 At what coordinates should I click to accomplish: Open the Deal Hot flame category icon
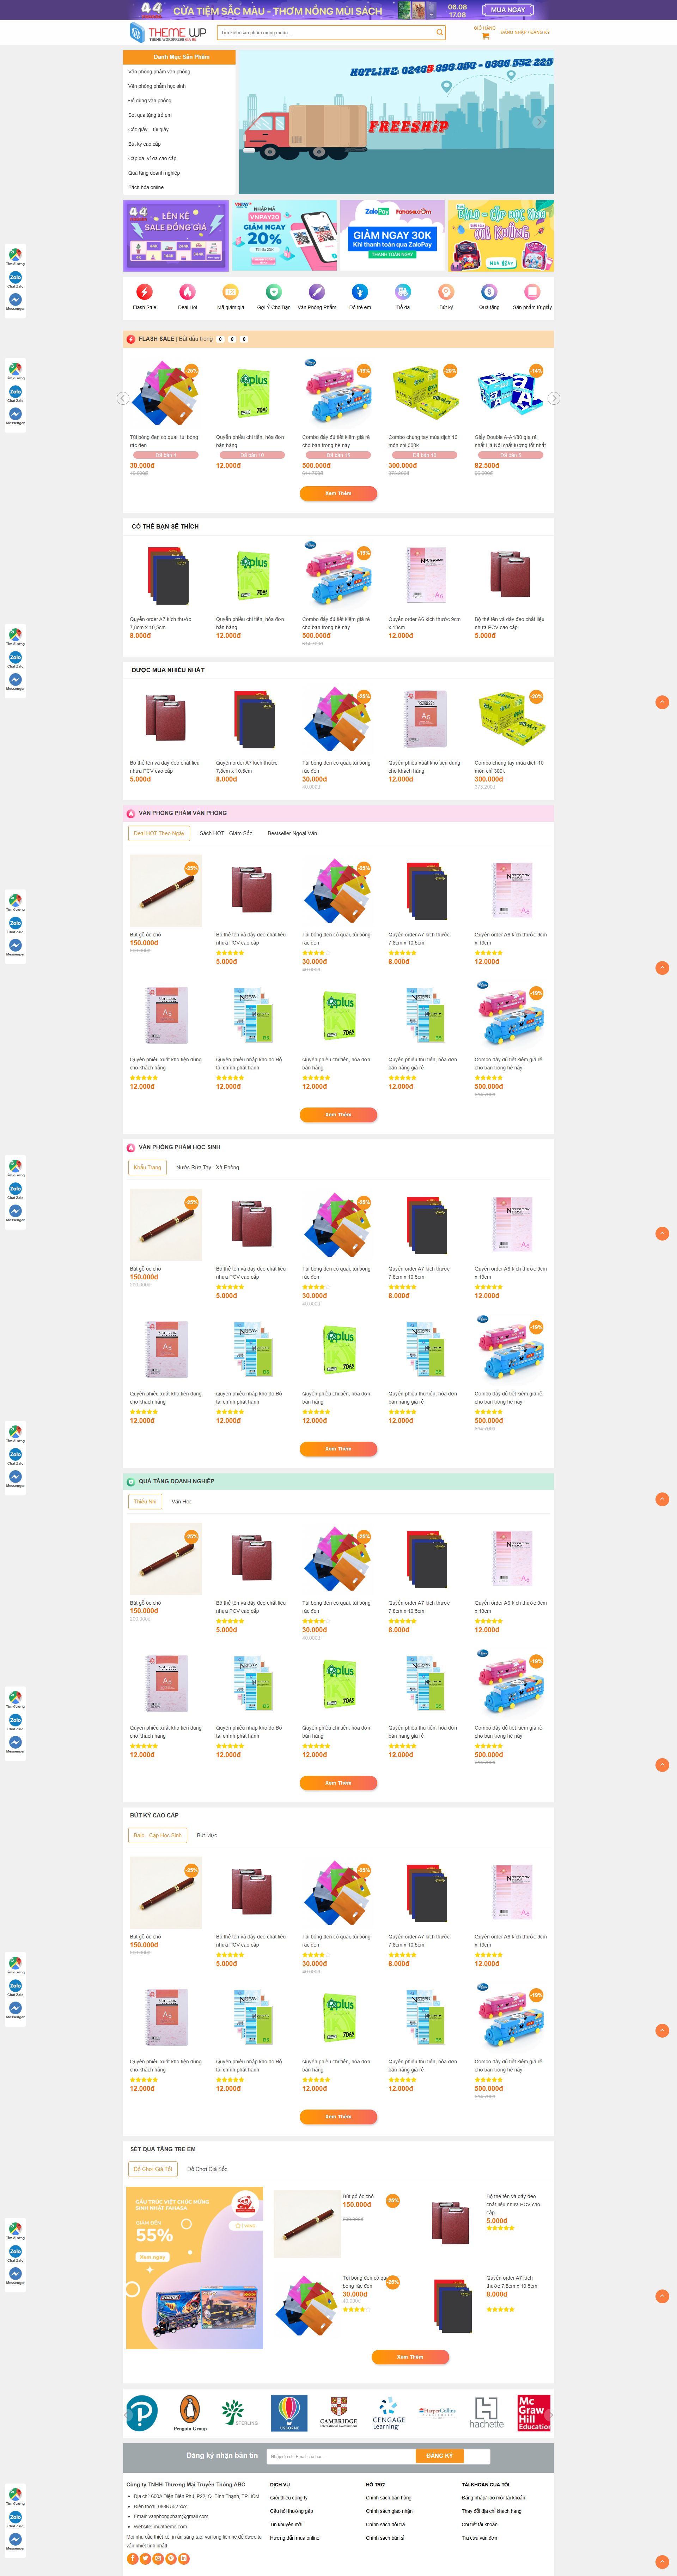coord(187,292)
